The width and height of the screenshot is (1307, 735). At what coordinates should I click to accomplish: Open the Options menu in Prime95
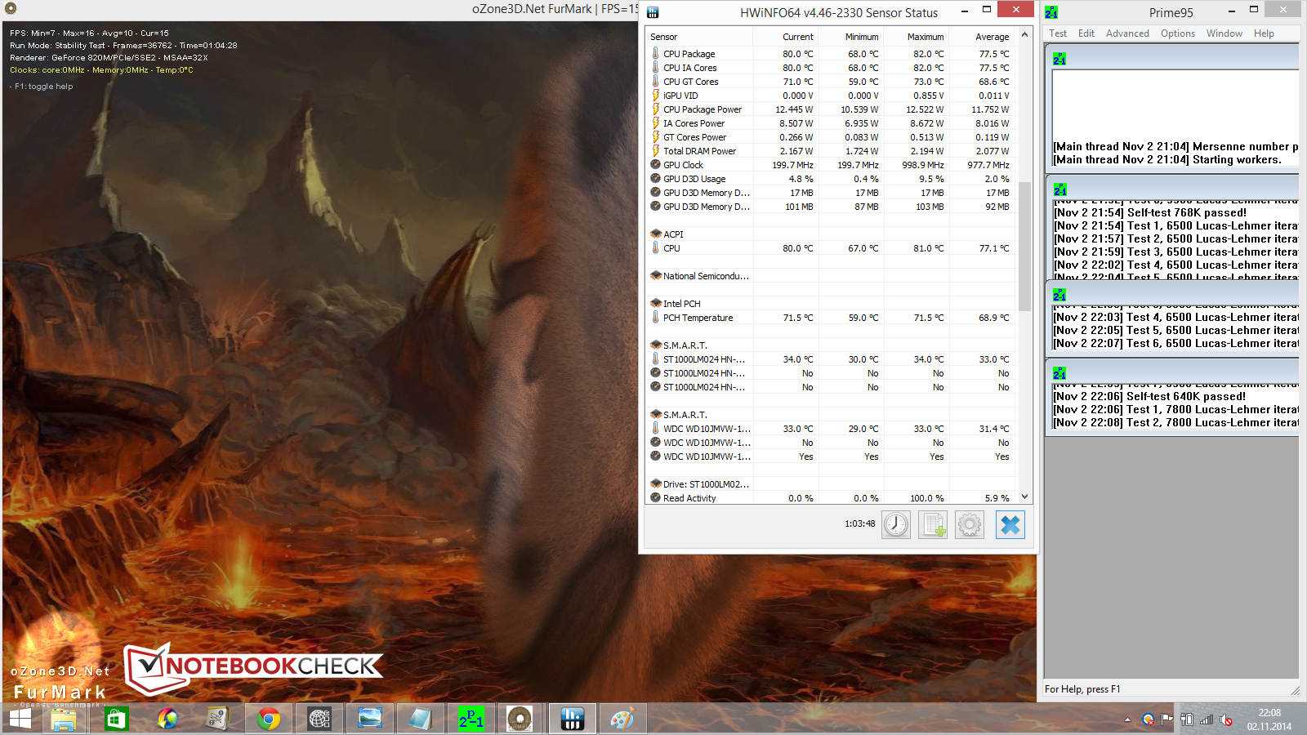coord(1178,33)
